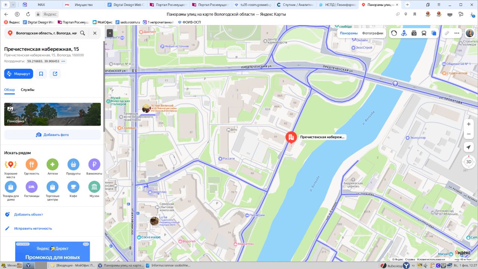478x269 pixels.
Task: Zoom out the map with minus
Action: 469,134
